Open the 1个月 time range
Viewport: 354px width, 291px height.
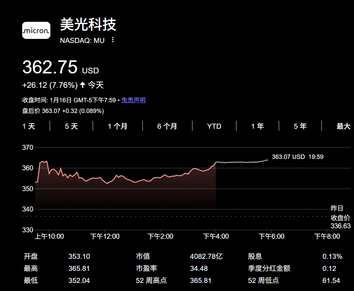[117, 126]
